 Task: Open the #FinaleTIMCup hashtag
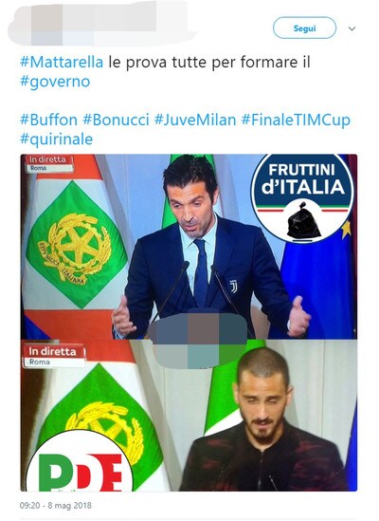click(296, 120)
